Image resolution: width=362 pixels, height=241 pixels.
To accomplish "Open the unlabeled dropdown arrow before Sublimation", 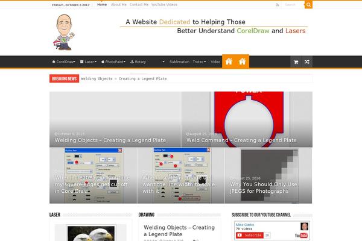I will [164, 62].
